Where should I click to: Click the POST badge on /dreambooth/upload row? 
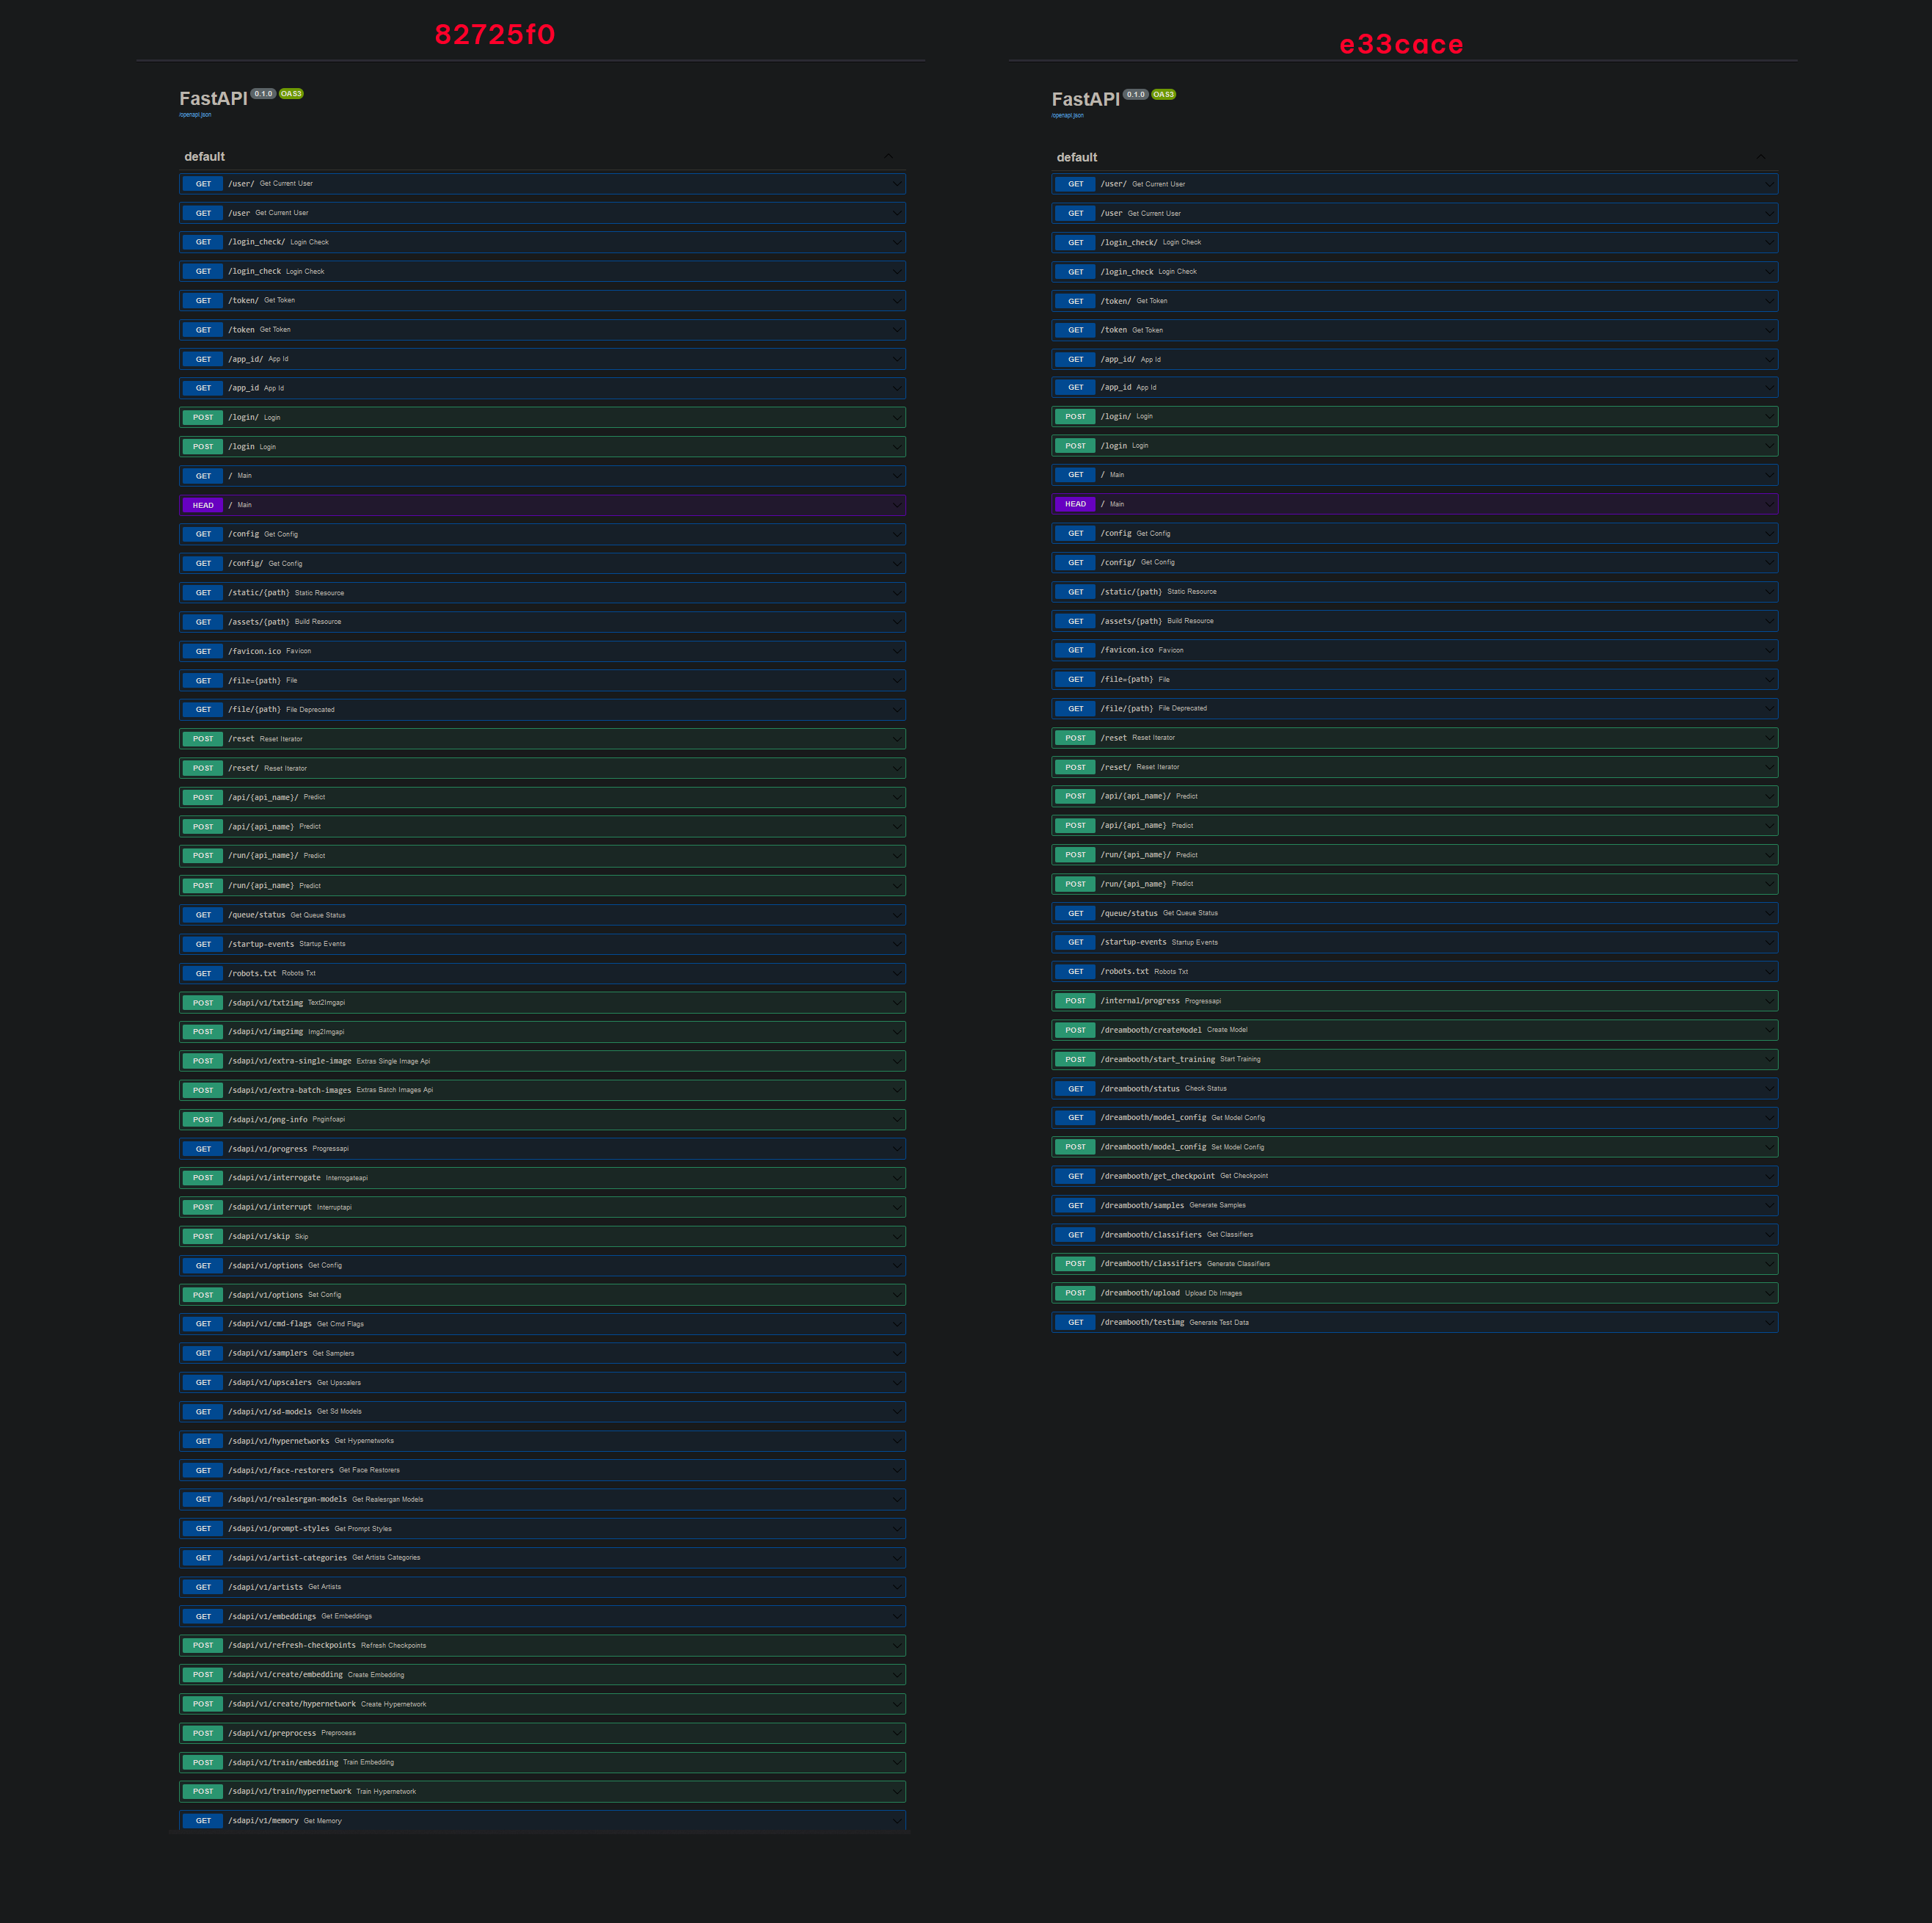1074,1293
